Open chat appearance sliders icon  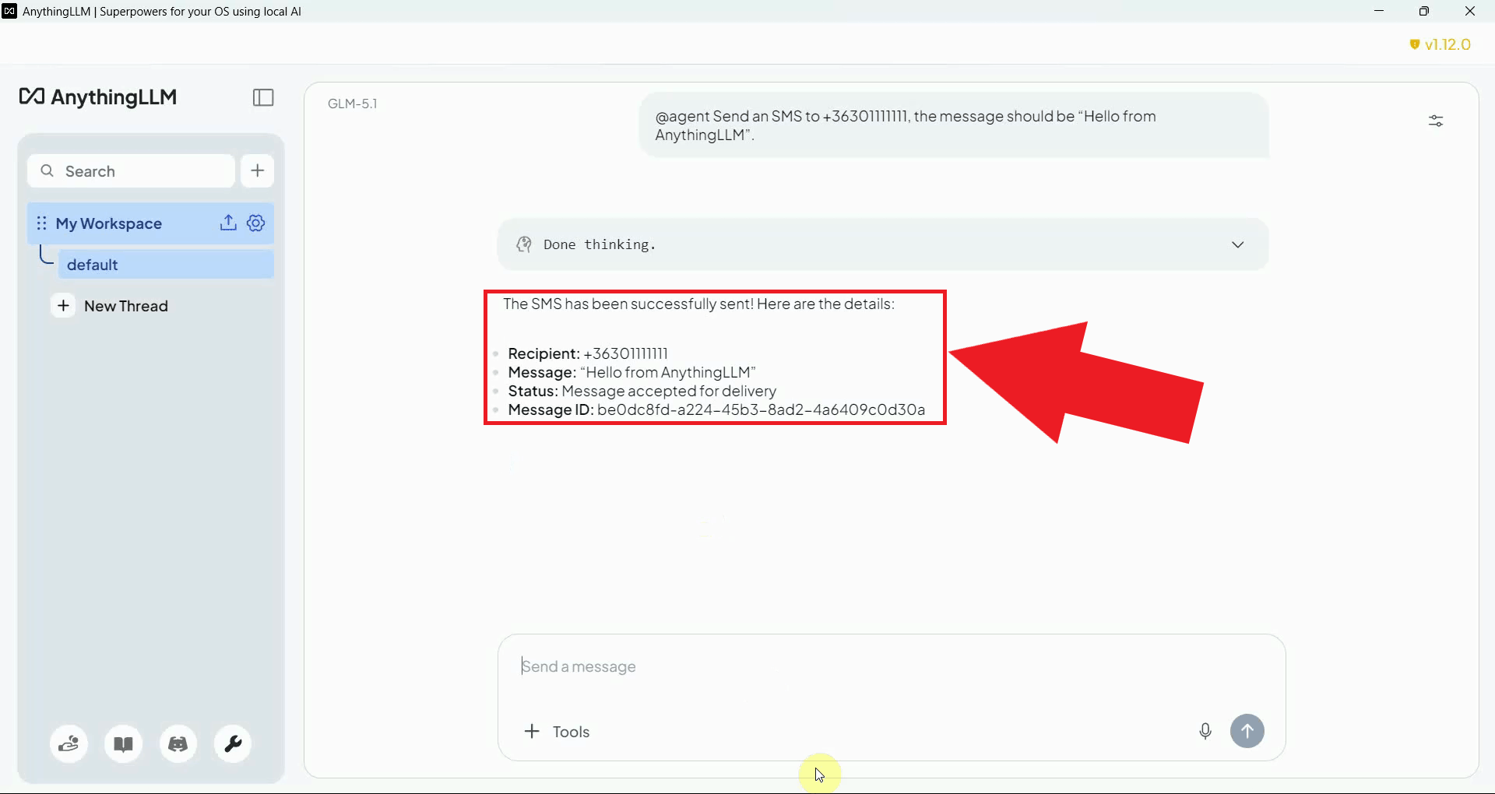tap(1436, 121)
